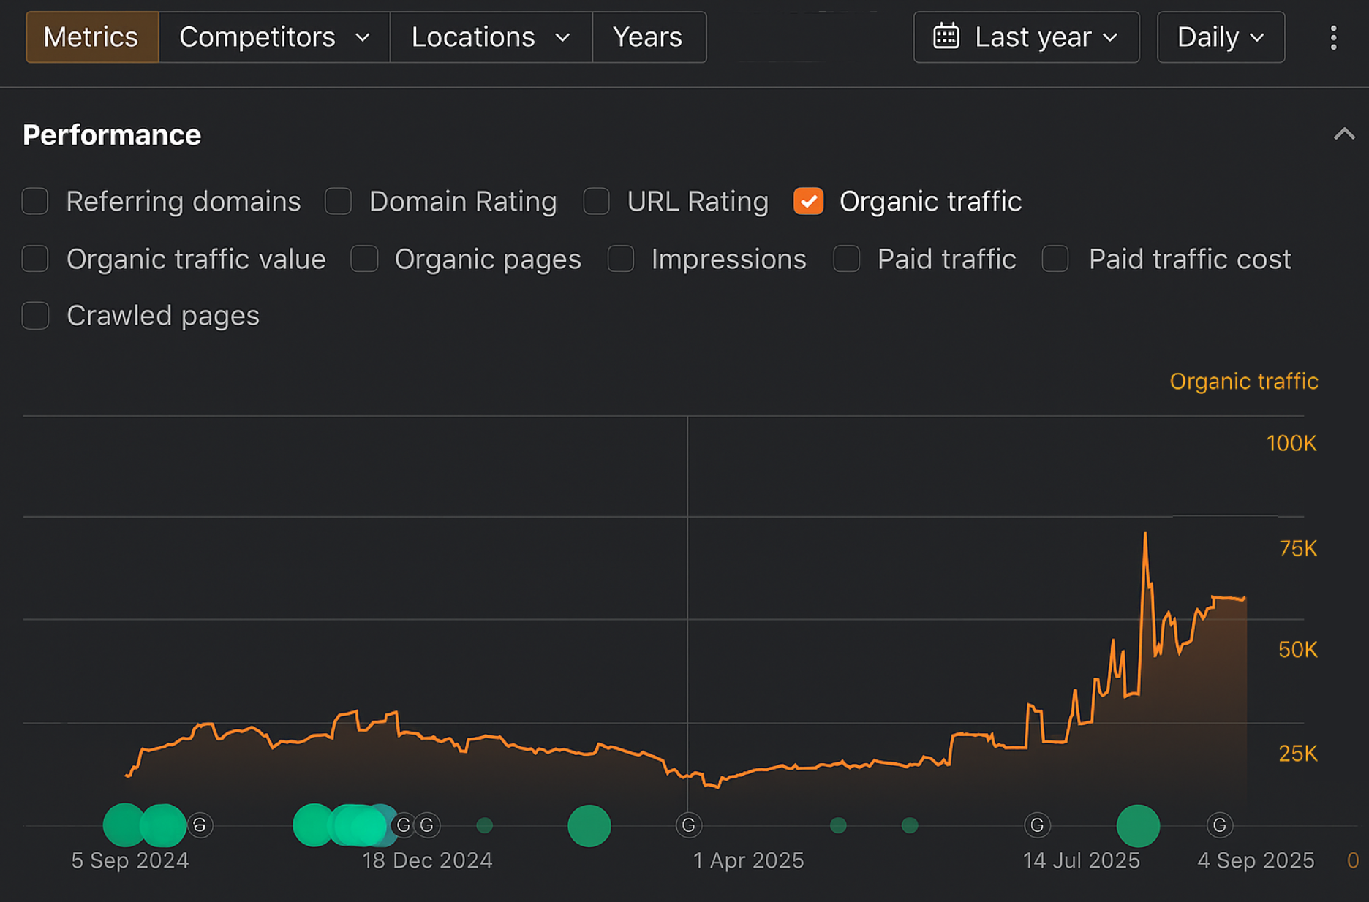Click the traffic peak on the chart line
Viewport: 1369px width, 902px height.
[x=1145, y=534]
